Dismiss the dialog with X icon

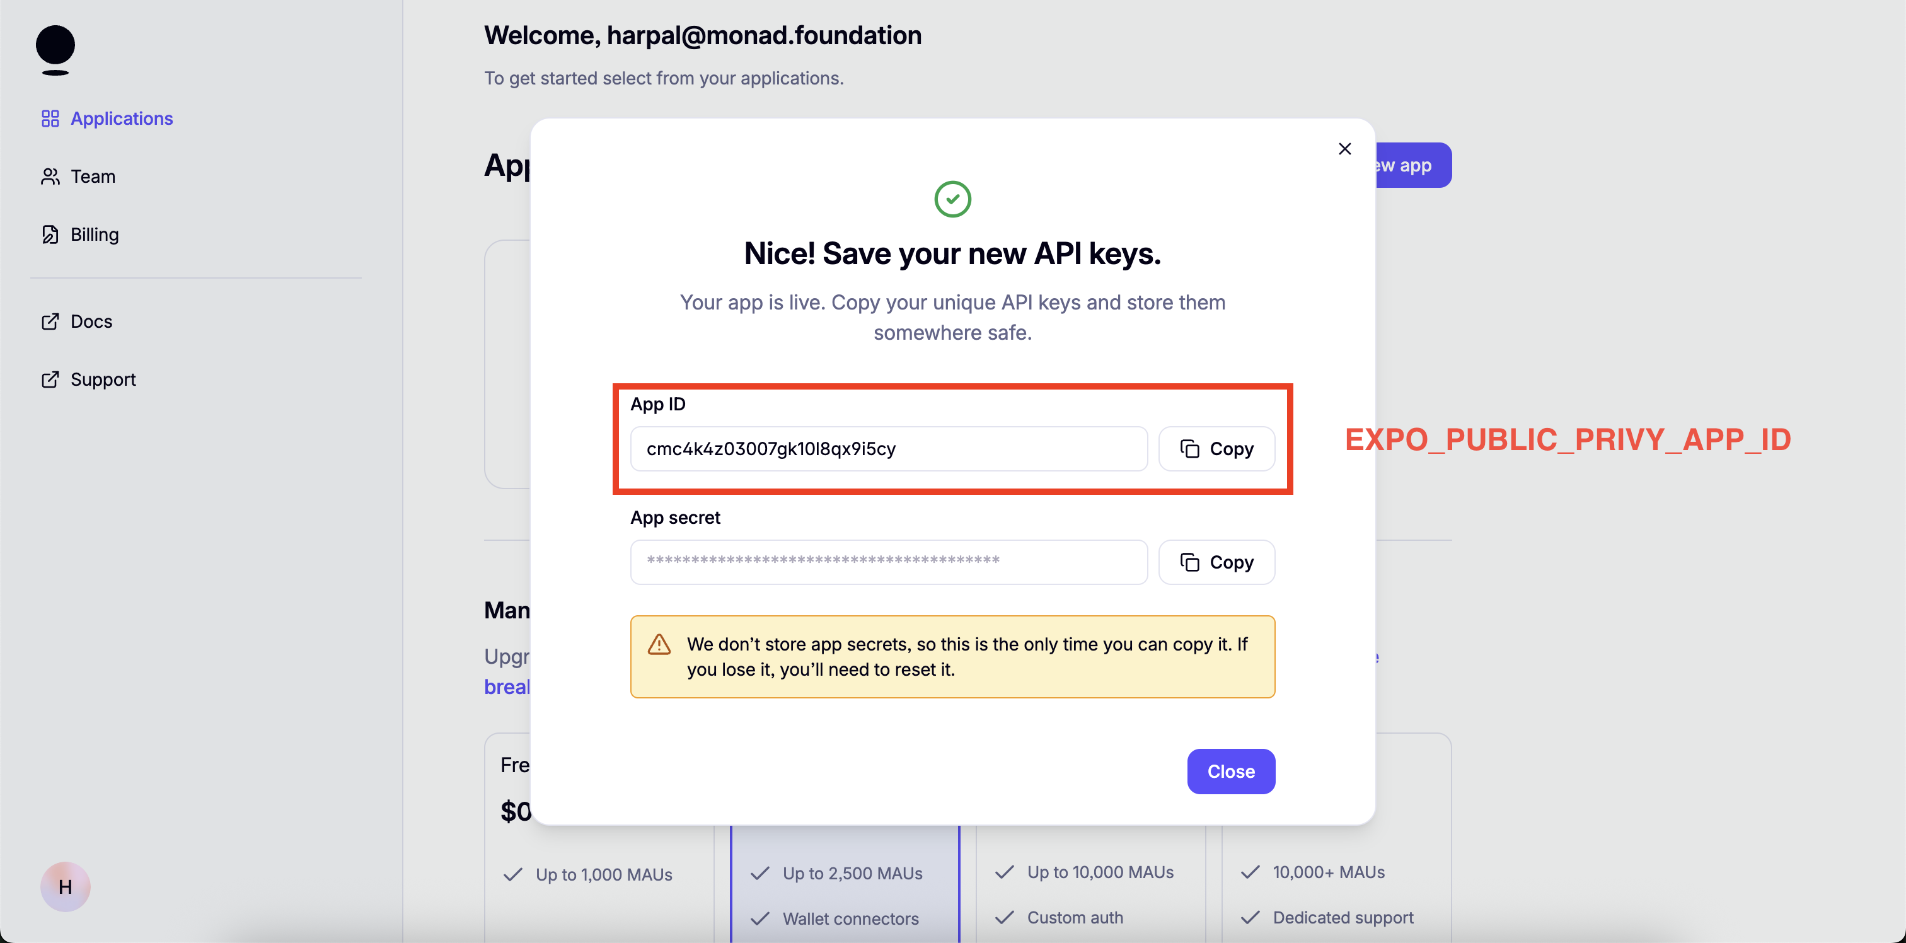point(1344,149)
